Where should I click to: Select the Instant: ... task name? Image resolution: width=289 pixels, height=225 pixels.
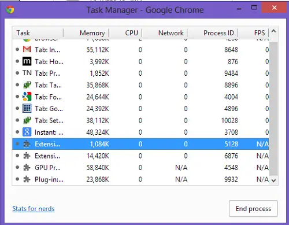pyautogui.click(x=49, y=132)
